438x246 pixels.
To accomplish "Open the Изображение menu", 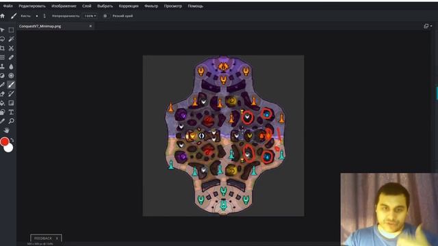I will [64, 6].
